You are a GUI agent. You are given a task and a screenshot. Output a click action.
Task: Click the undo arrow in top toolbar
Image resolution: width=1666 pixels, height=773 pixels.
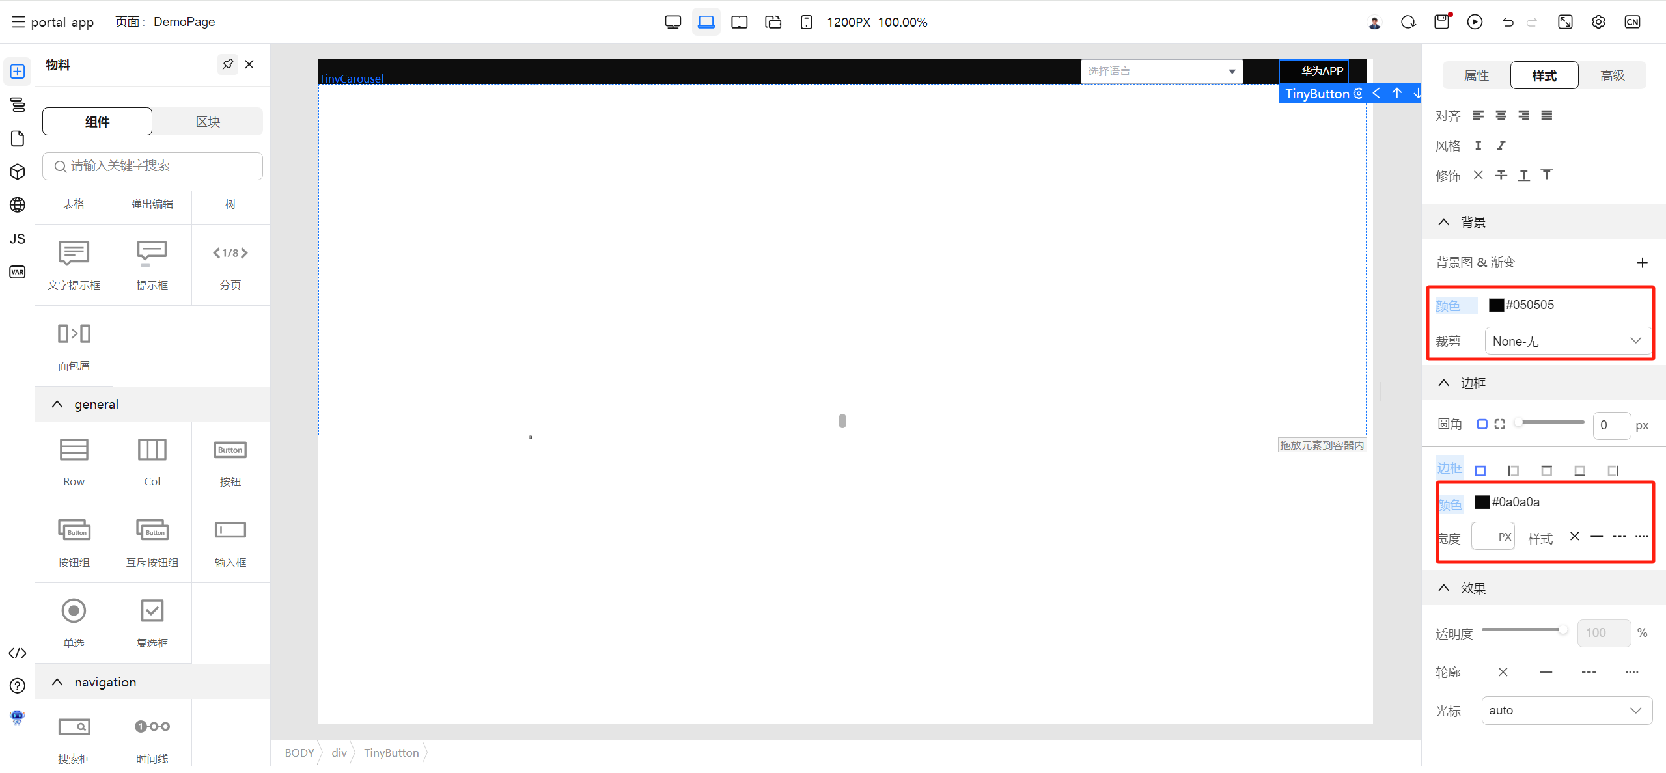1508,22
